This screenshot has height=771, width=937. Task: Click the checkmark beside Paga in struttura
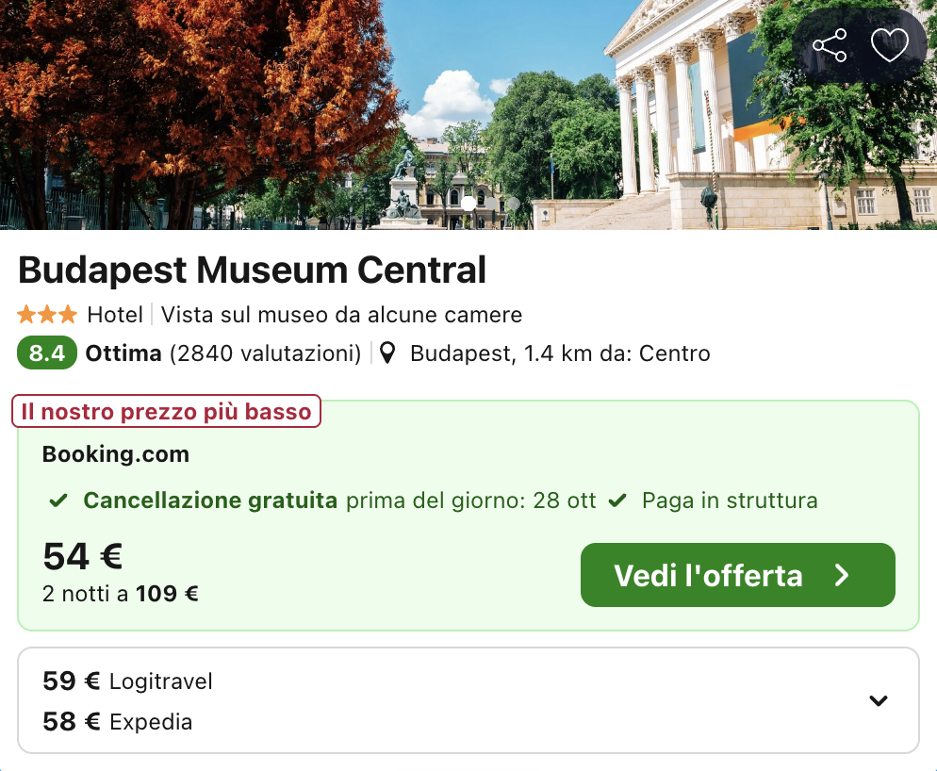617,500
